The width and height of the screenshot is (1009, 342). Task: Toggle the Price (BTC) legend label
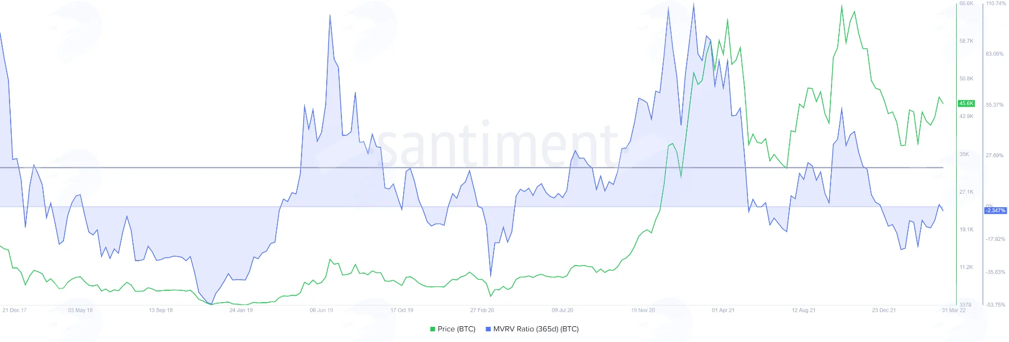[x=456, y=329]
